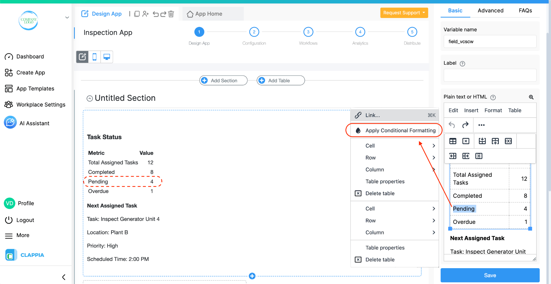Viewport: 551px width, 284px height.
Task: Click the Table properties icon in editor toolbar
Action: click(453, 141)
